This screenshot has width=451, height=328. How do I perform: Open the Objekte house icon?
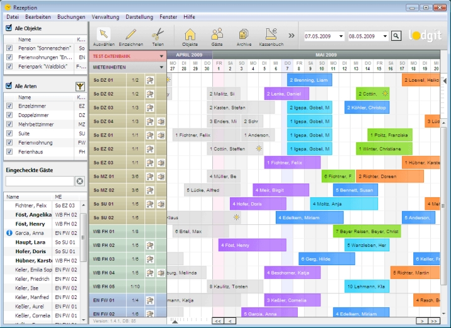[x=190, y=36]
